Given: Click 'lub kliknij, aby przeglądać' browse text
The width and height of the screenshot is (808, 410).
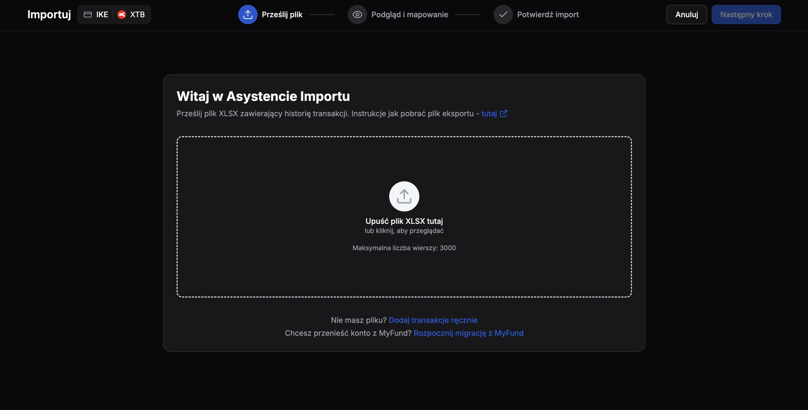Looking at the screenshot, I should coord(404,231).
